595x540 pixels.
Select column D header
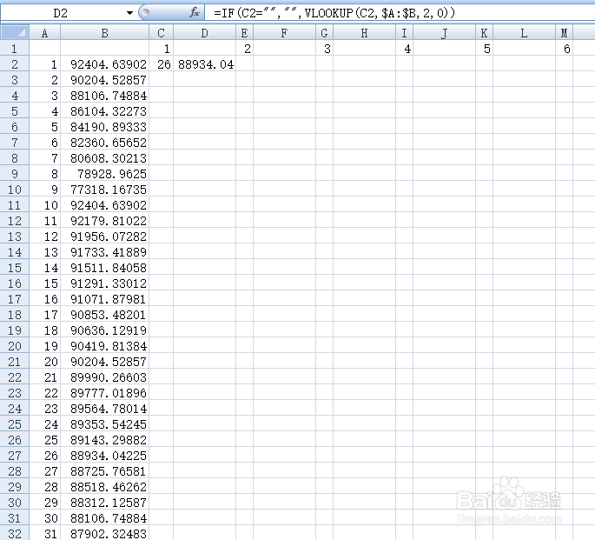[204, 33]
